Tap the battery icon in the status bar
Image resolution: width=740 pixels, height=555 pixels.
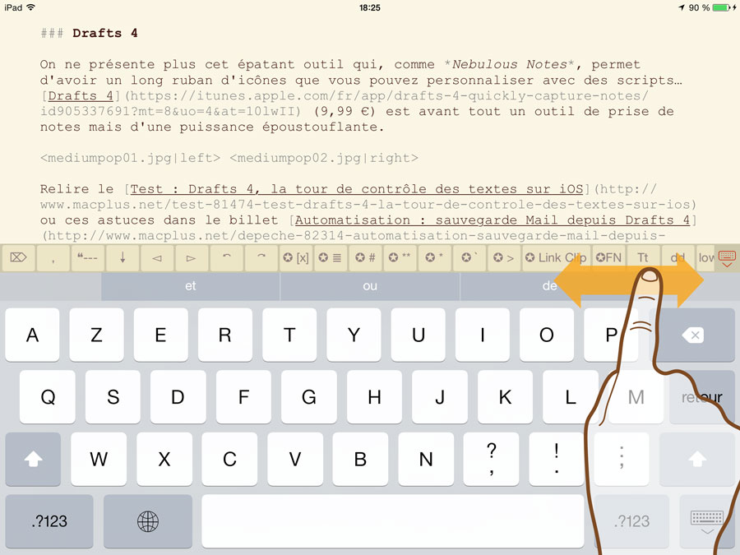pyautogui.click(x=722, y=7)
